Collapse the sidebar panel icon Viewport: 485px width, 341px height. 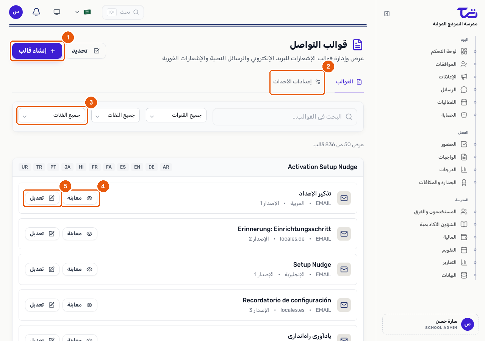click(386, 14)
